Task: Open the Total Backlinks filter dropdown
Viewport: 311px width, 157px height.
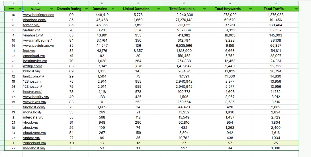Action: 204,9
